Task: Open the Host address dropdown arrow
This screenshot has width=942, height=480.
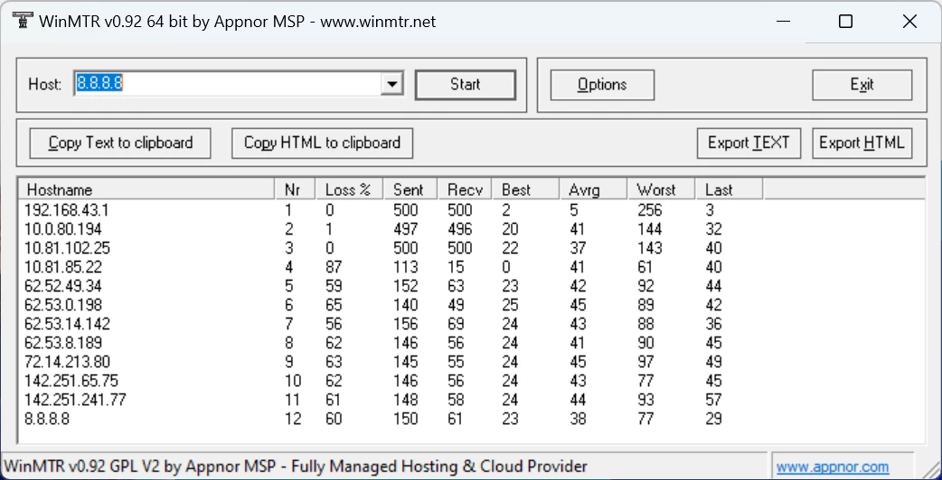Action: point(391,85)
